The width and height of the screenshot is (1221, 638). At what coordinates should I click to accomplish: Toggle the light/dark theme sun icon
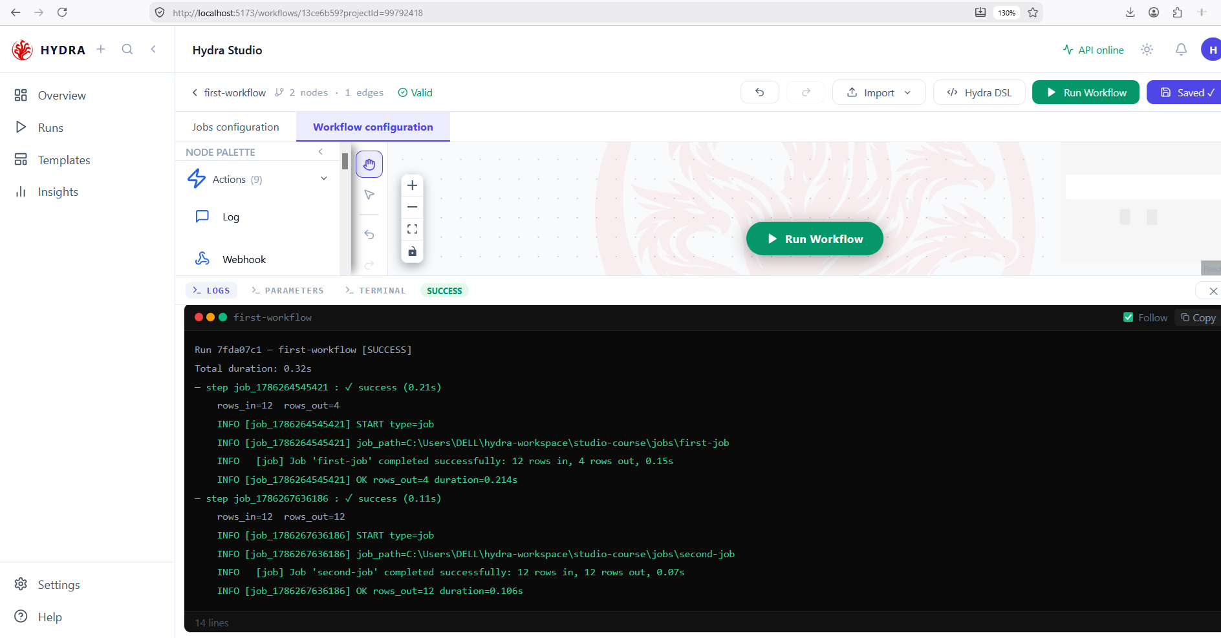[x=1147, y=50]
